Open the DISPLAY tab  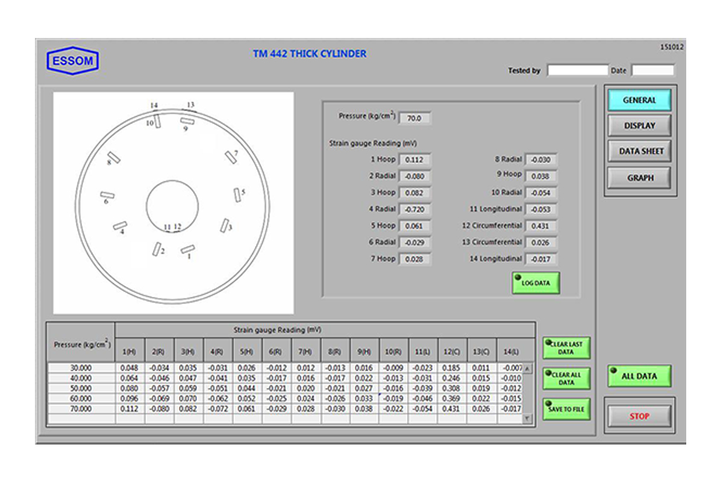click(639, 126)
